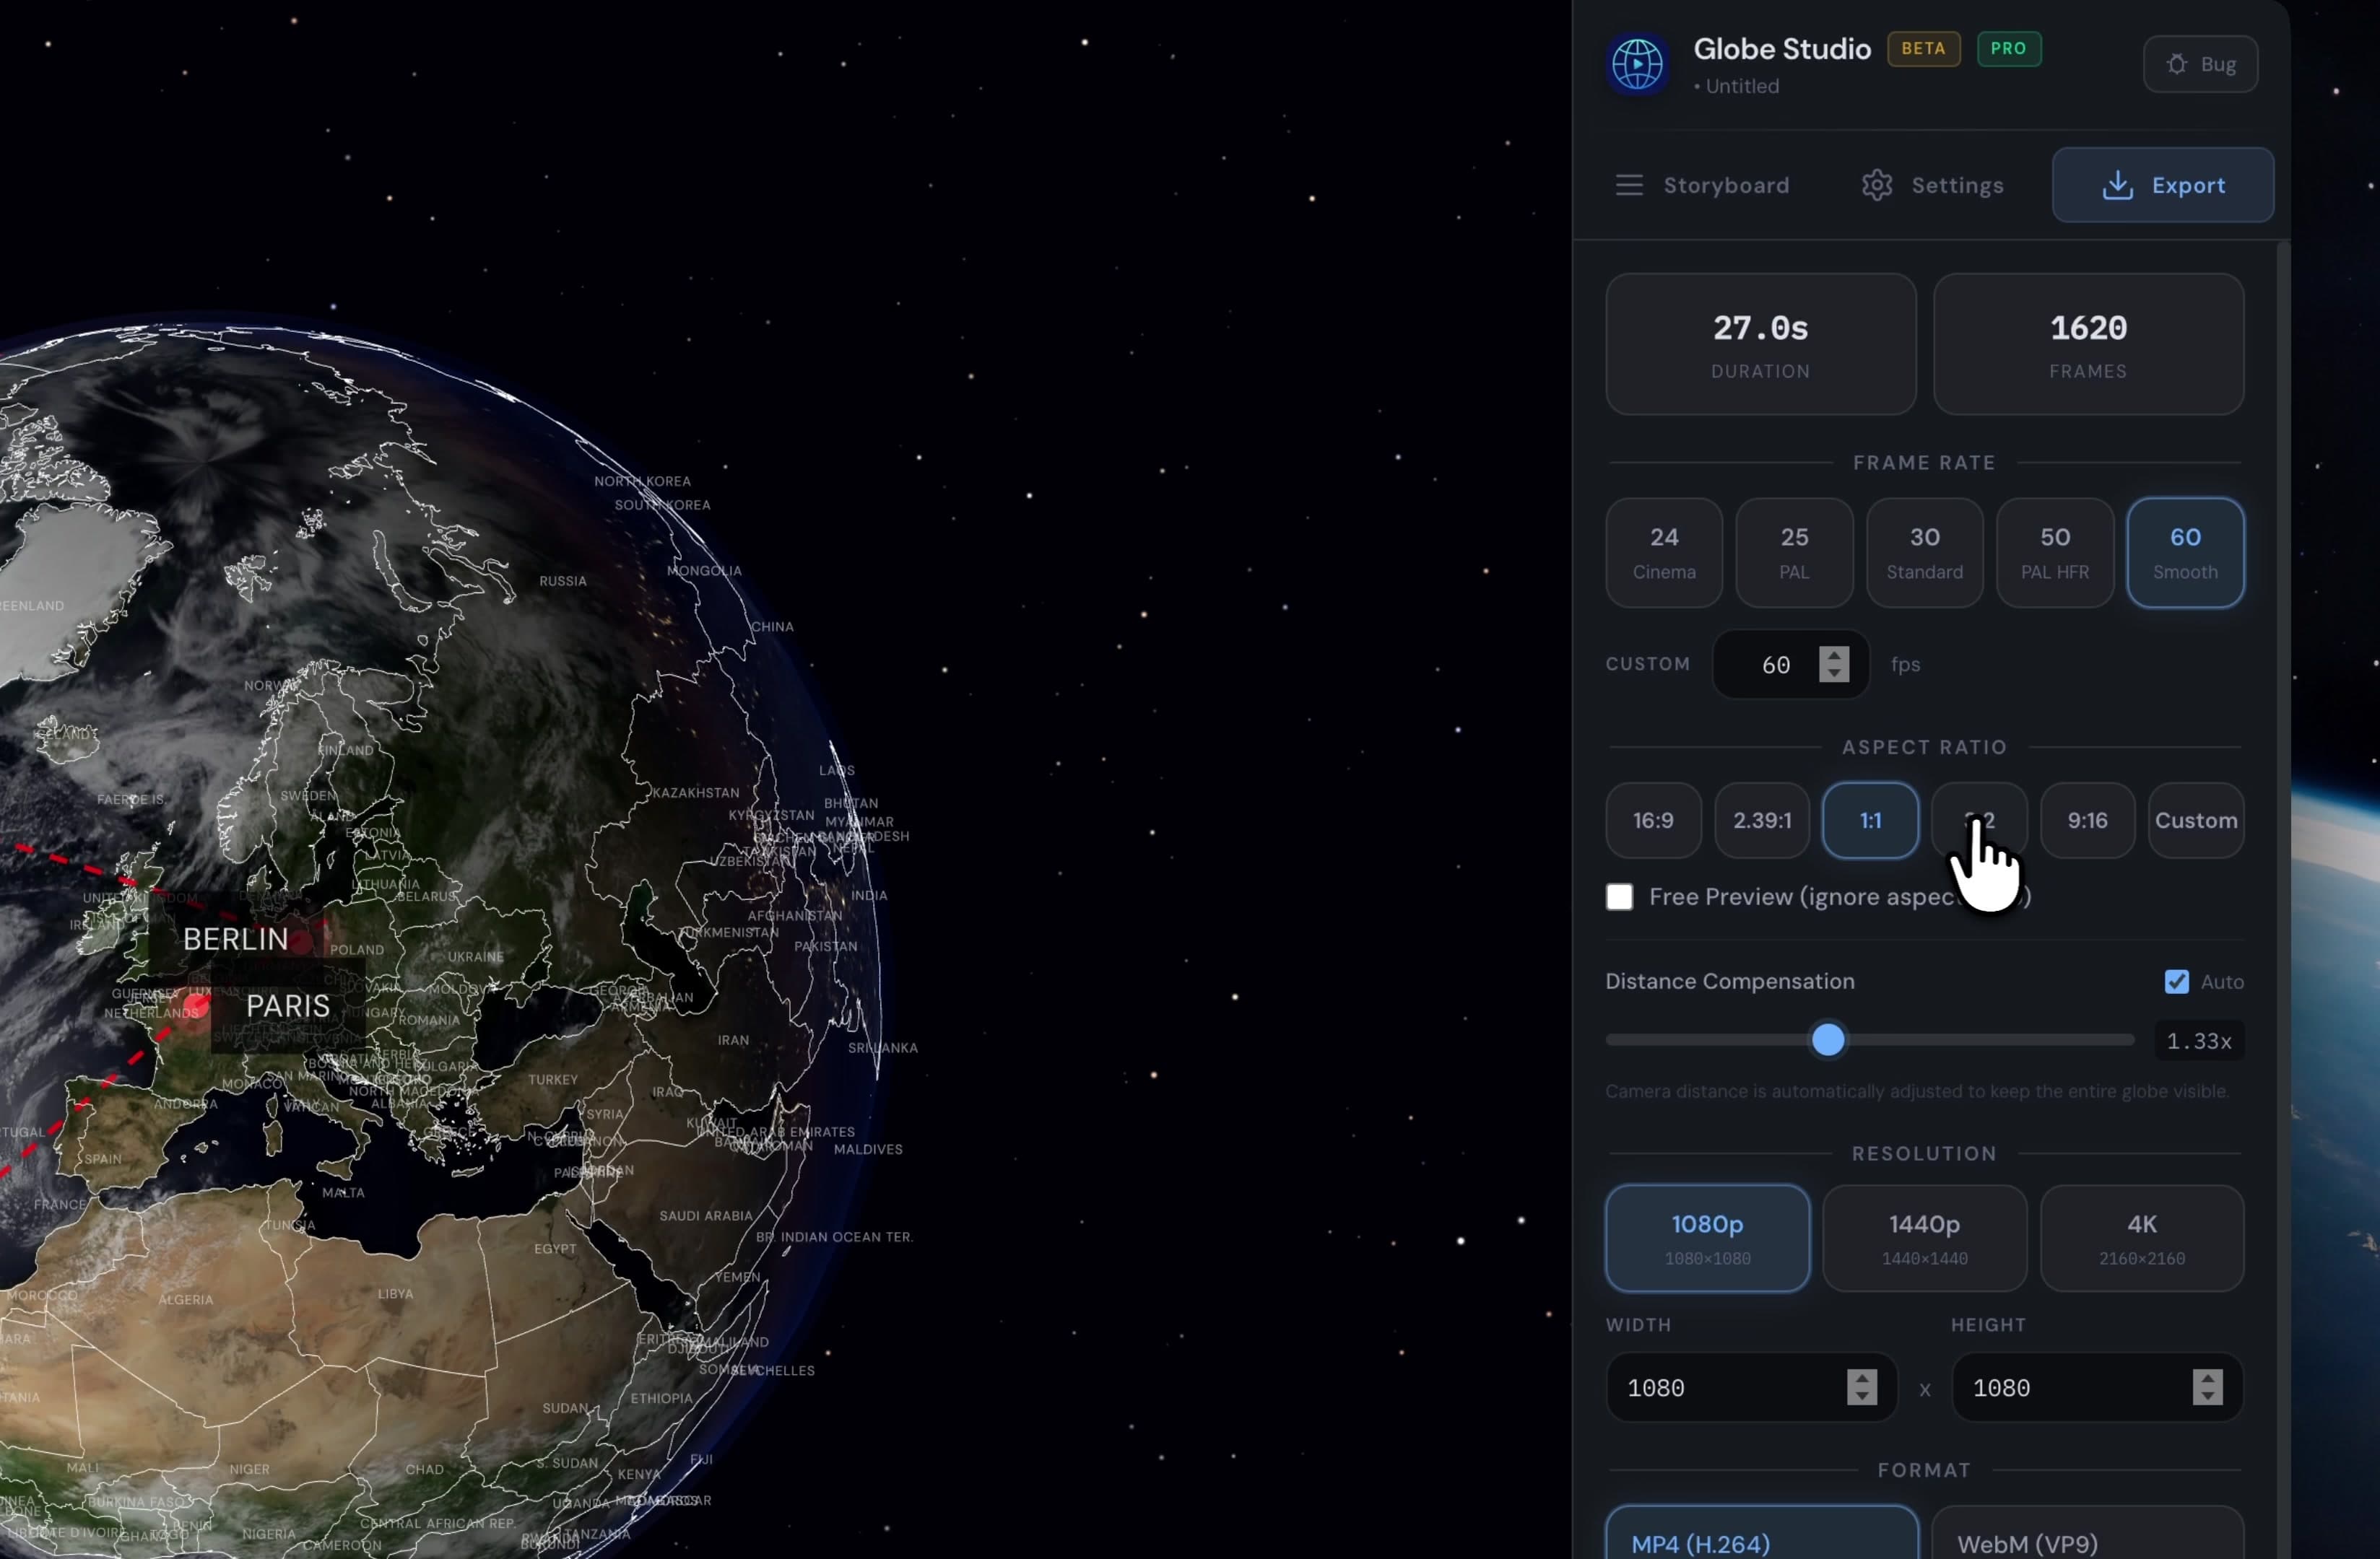Open the Storyboard hamburger menu icon

click(1628, 185)
